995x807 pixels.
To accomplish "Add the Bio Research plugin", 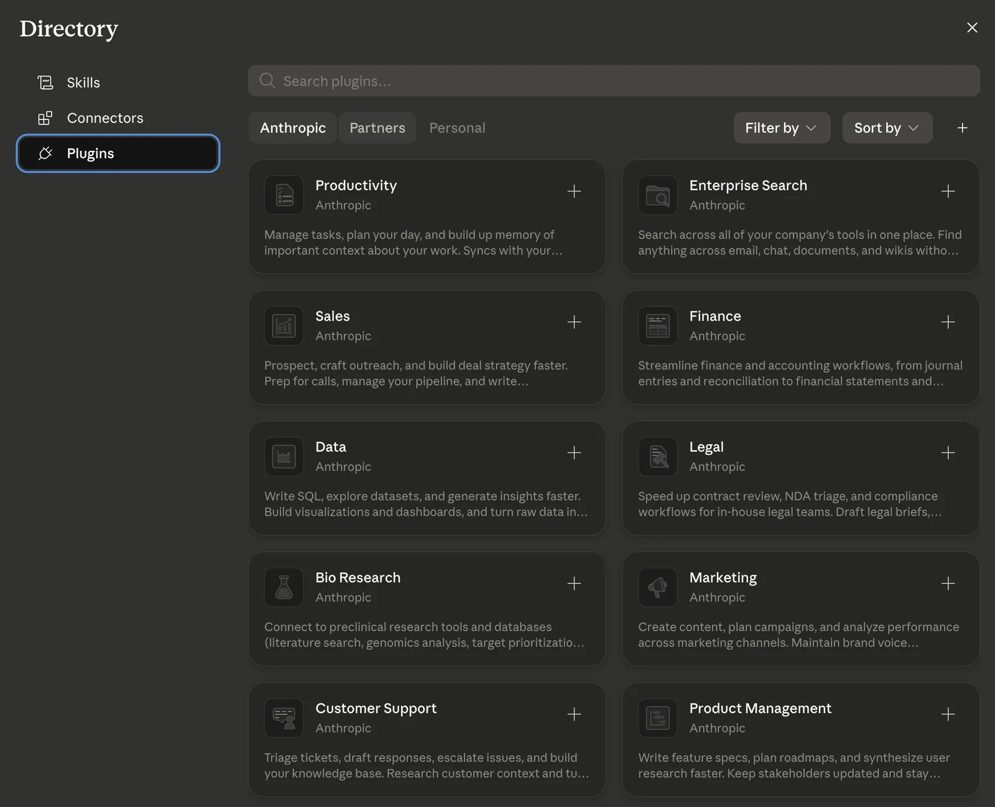I will pos(574,583).
